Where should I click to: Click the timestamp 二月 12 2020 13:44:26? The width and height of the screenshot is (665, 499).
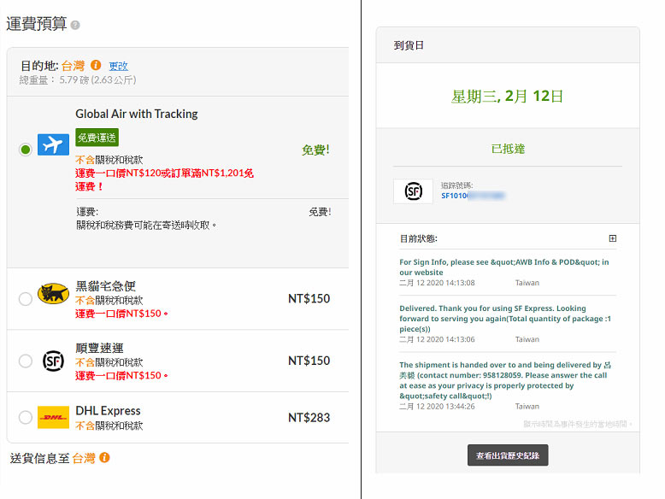tap(437, 406)
